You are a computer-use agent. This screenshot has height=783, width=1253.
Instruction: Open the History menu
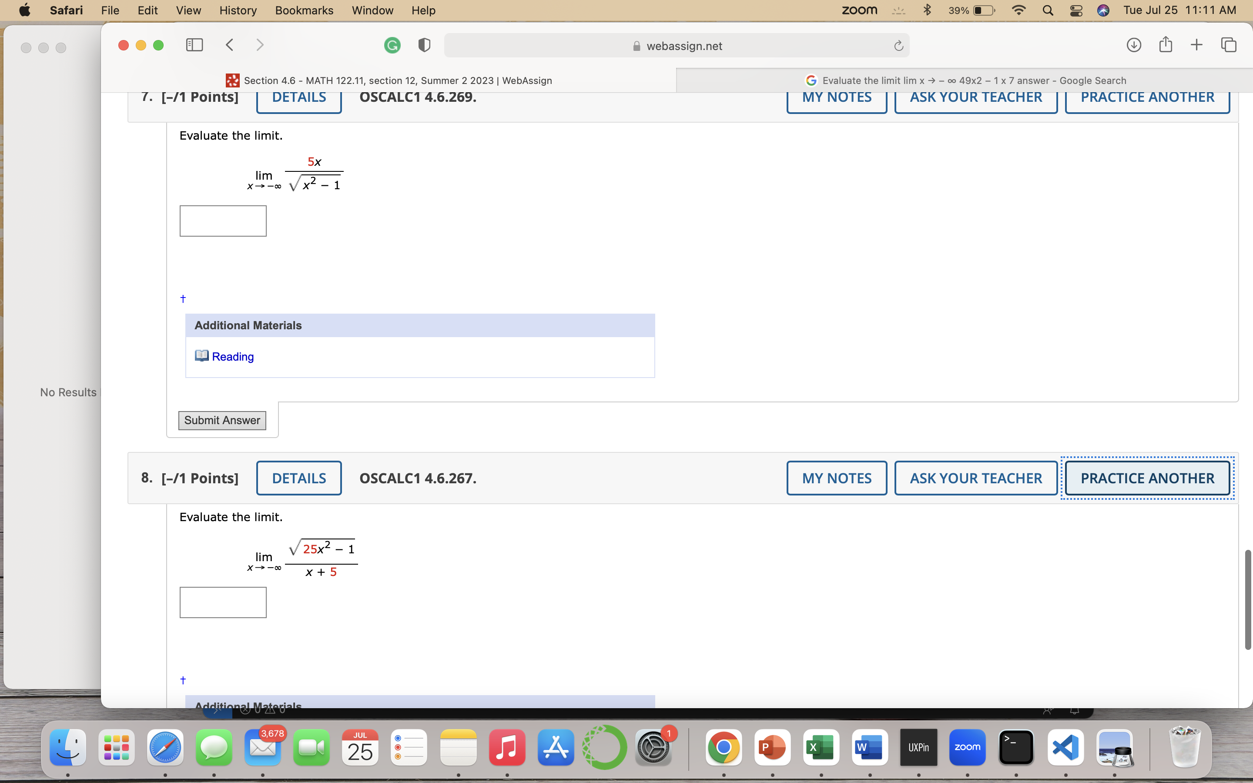tap(238, 10)
